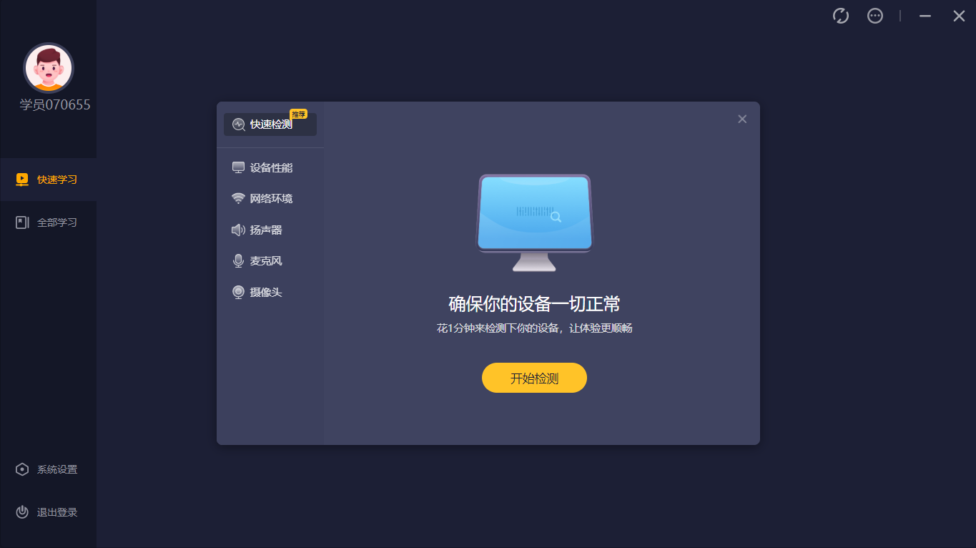The width and height of the screenshot is (976, 548).
Task: Click the refresh icon in top bar
Action: pyautogui.click(x=841, y=16)
